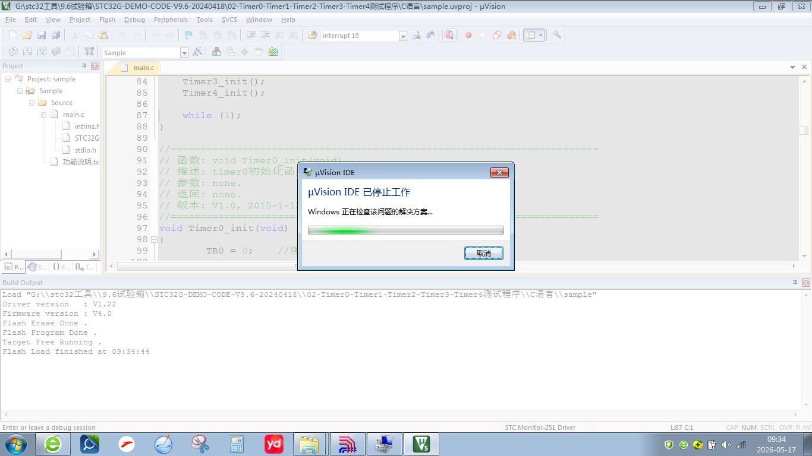Switch to the Functions tab in Project panel
Viewport: 812px width, 456px height.
(x=61, y=267)
